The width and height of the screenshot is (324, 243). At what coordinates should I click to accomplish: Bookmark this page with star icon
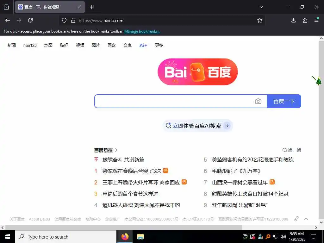260,20
